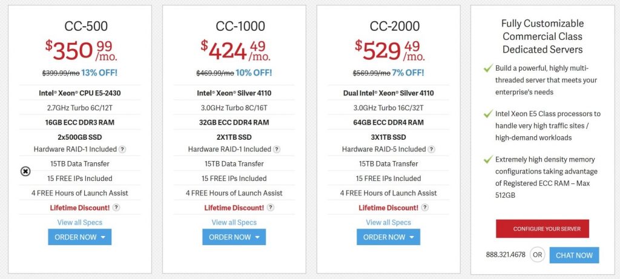
Task: Click the first green checkmark bullet icon
Action: (x=488, y=69)
